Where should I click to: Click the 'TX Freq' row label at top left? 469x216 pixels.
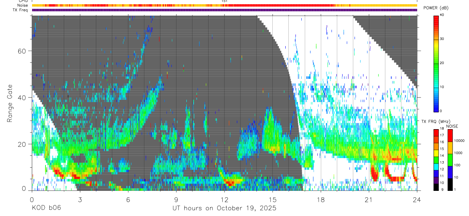(19, 10)
